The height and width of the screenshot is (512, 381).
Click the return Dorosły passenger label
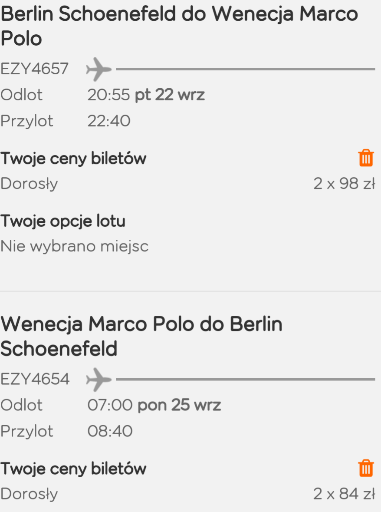coord(29,494)
